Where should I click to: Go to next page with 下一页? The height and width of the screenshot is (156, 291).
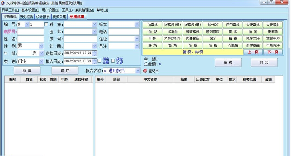[x=273, y=52]
